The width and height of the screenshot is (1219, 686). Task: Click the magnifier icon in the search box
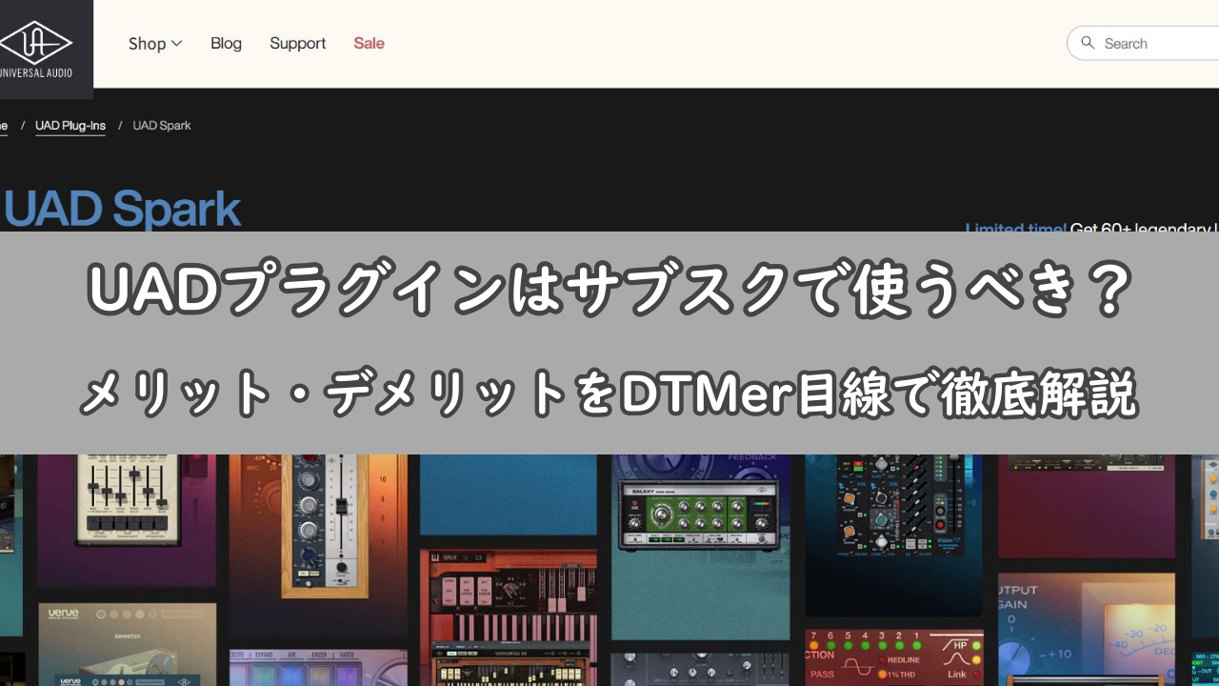click(1088, 43)
